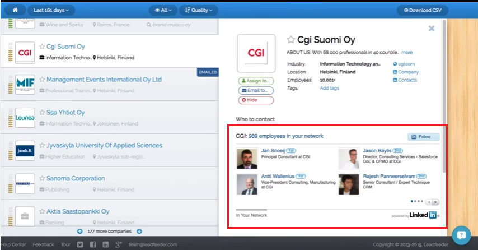Expand About Us with more link
This screenshot has height=250, width=478.
(407, 52)
